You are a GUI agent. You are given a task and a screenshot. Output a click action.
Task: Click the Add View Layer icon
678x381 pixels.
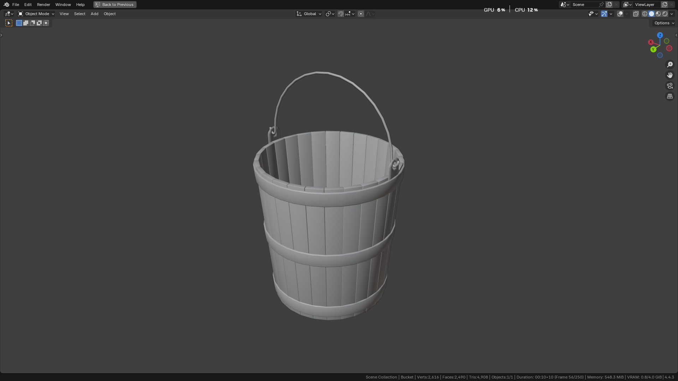tap(665, 5)
